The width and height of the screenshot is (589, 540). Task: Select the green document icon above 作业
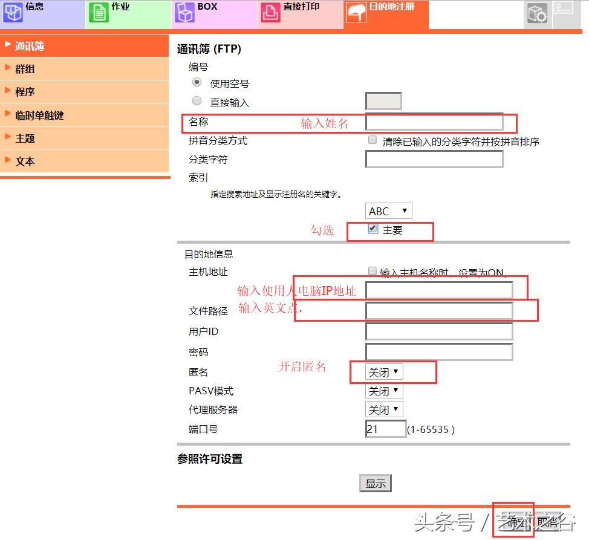click(98, 13)
